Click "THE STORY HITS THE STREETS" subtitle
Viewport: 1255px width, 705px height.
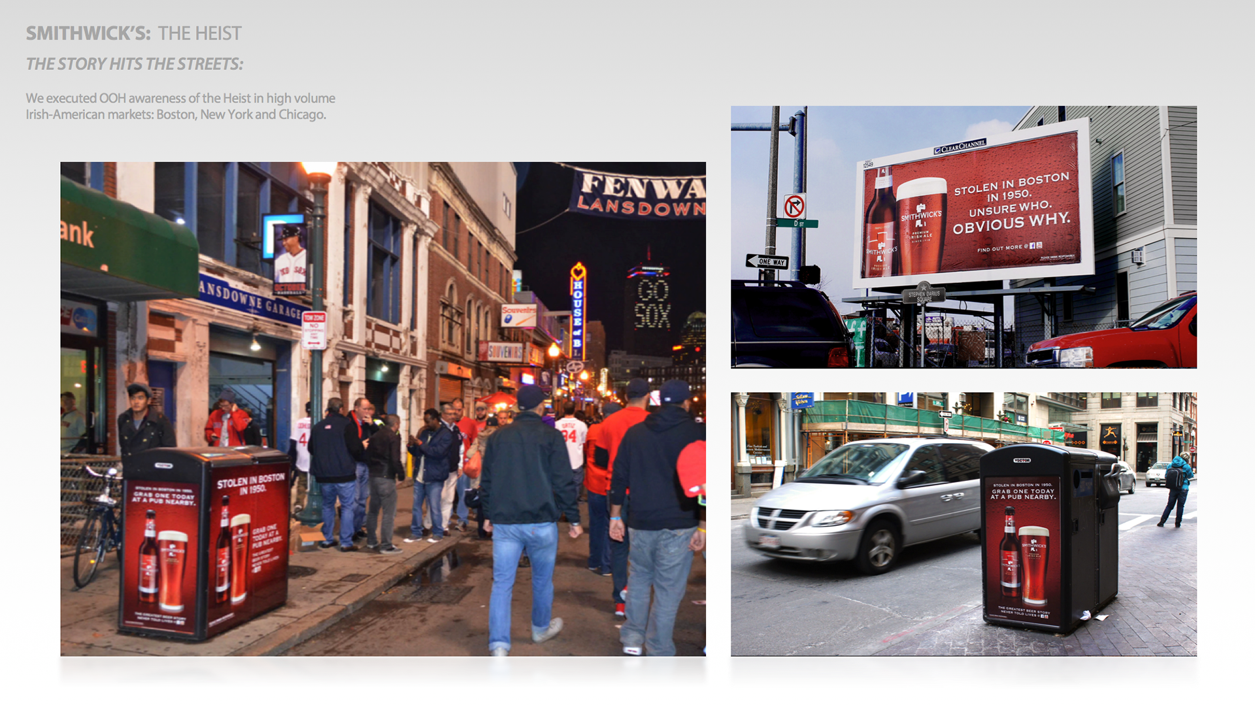134,64
